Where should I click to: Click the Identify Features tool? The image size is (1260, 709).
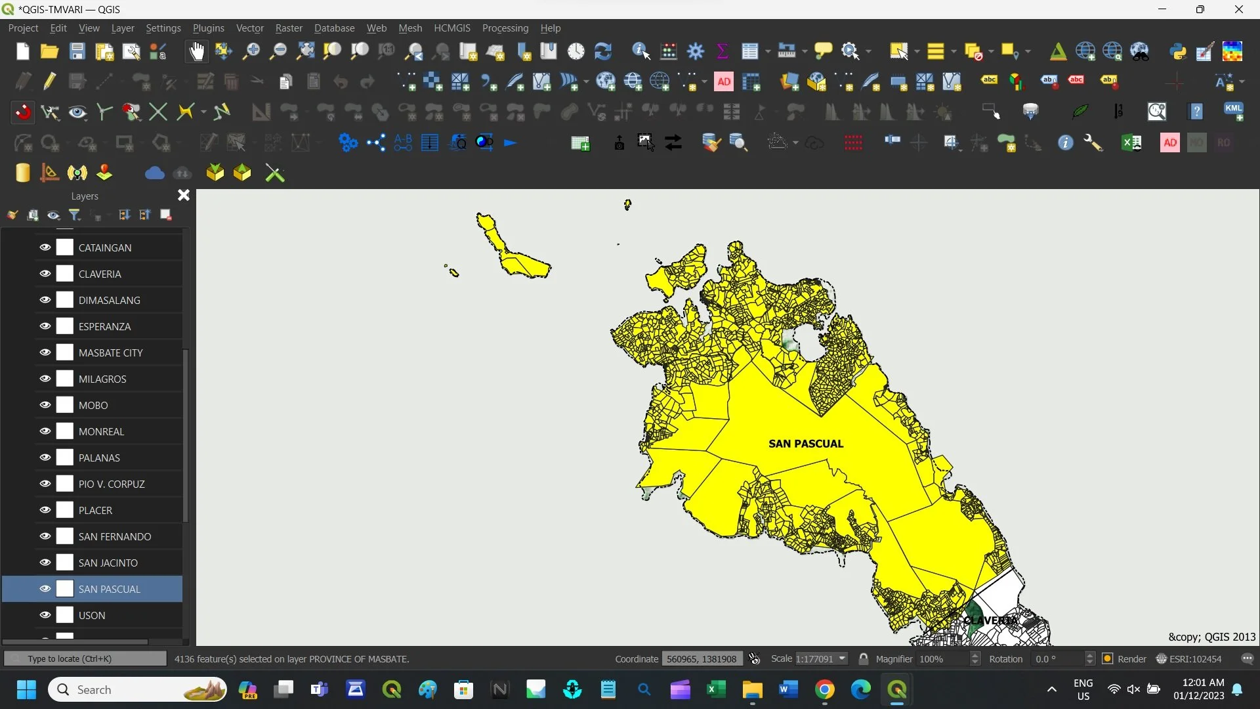tap(640, 51)
